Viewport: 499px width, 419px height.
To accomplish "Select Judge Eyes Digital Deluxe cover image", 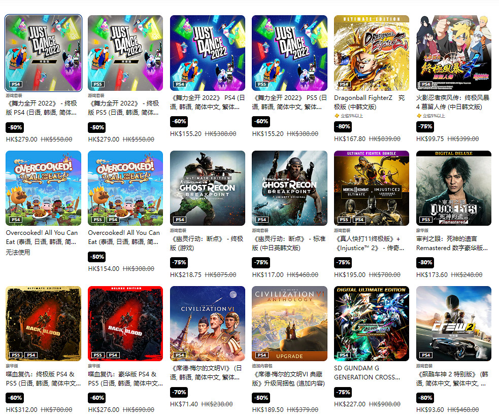I will coord(453,188).
